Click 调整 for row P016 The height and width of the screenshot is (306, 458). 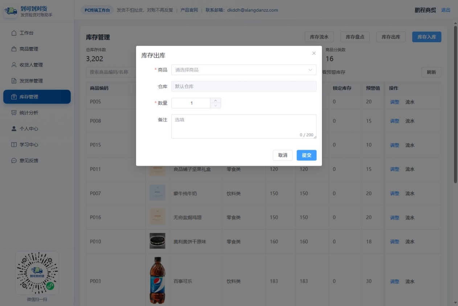(x=394, y=218)
